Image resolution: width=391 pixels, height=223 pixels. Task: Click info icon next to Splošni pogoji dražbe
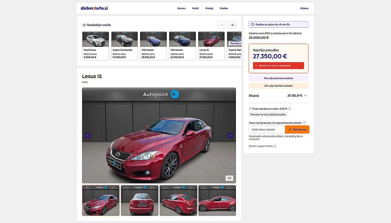pos(275,146)
